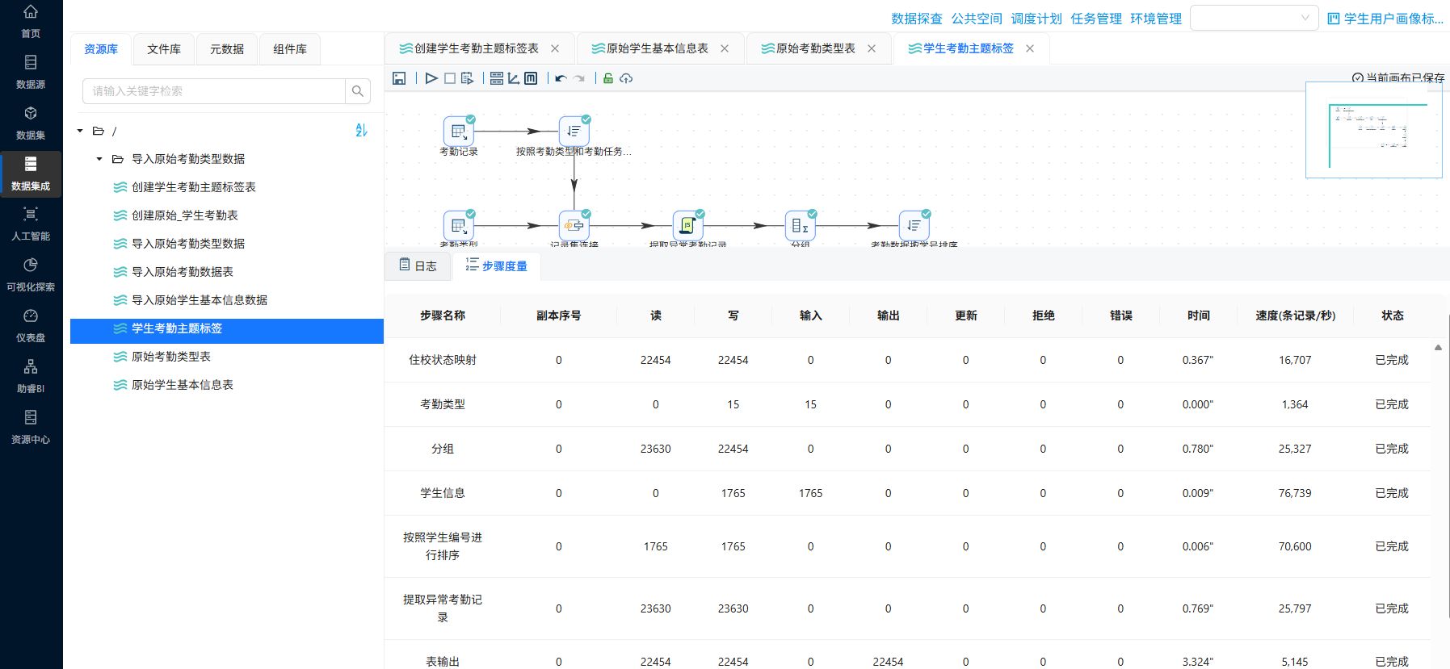The image size is (1450, 669).
Task: Close the 学生考勤主题标签 editor tab
Action: point(1030,48)
